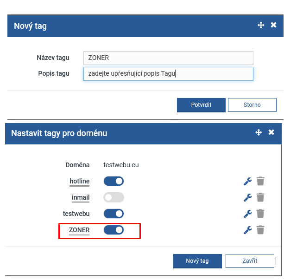
Task: Click the Zavřít button
Action: point(250,261)
